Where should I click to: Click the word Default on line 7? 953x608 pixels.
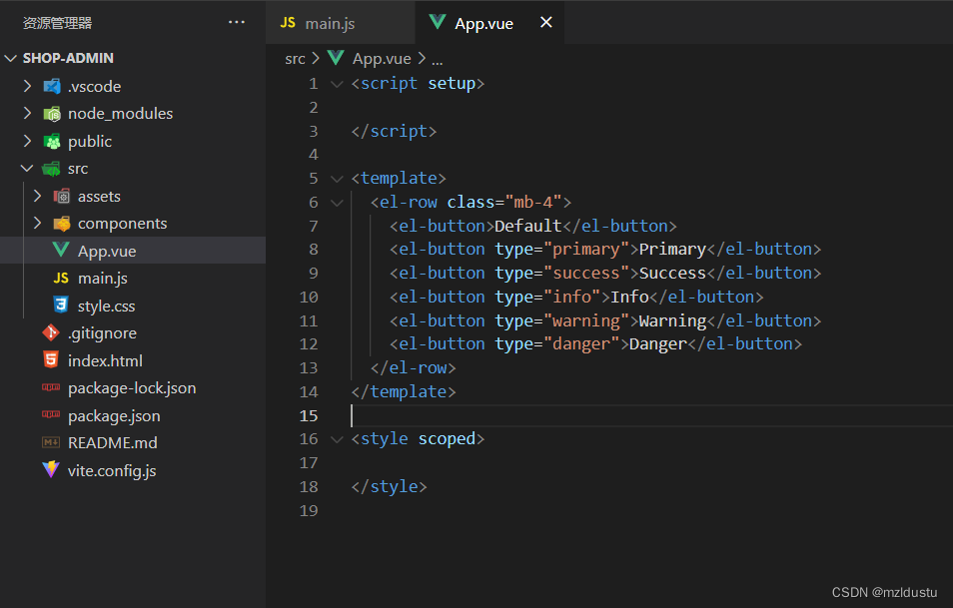click(x=528, y=226)
